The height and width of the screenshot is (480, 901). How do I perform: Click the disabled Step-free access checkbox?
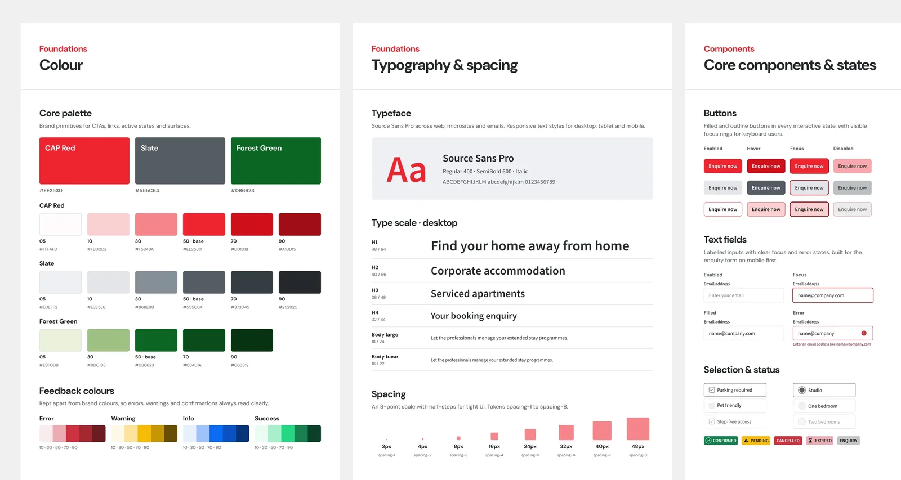[712, 421]
